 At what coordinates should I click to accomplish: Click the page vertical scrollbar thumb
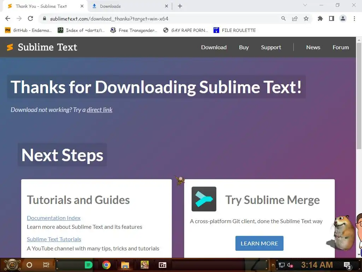pos(359,96)
